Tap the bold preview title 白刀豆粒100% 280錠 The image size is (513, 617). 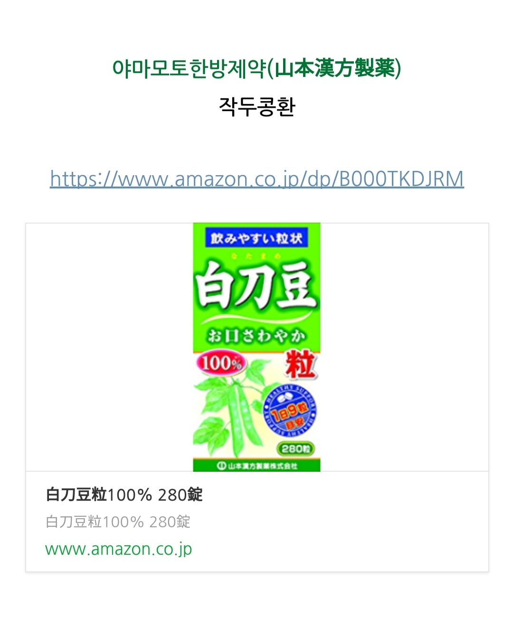coord(124,495)
